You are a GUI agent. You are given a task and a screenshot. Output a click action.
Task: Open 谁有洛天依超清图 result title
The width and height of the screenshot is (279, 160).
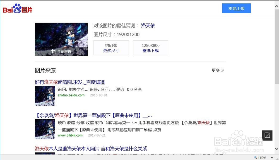70,82
